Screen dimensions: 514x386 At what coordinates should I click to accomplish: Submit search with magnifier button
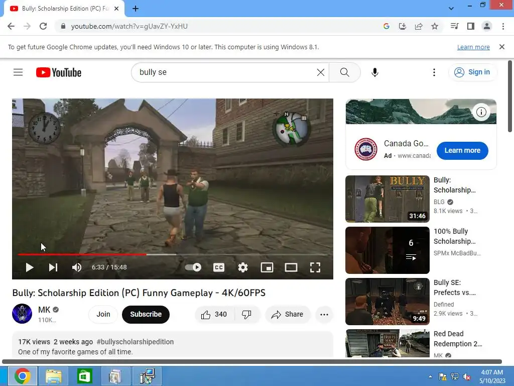[x=344, y=72]
